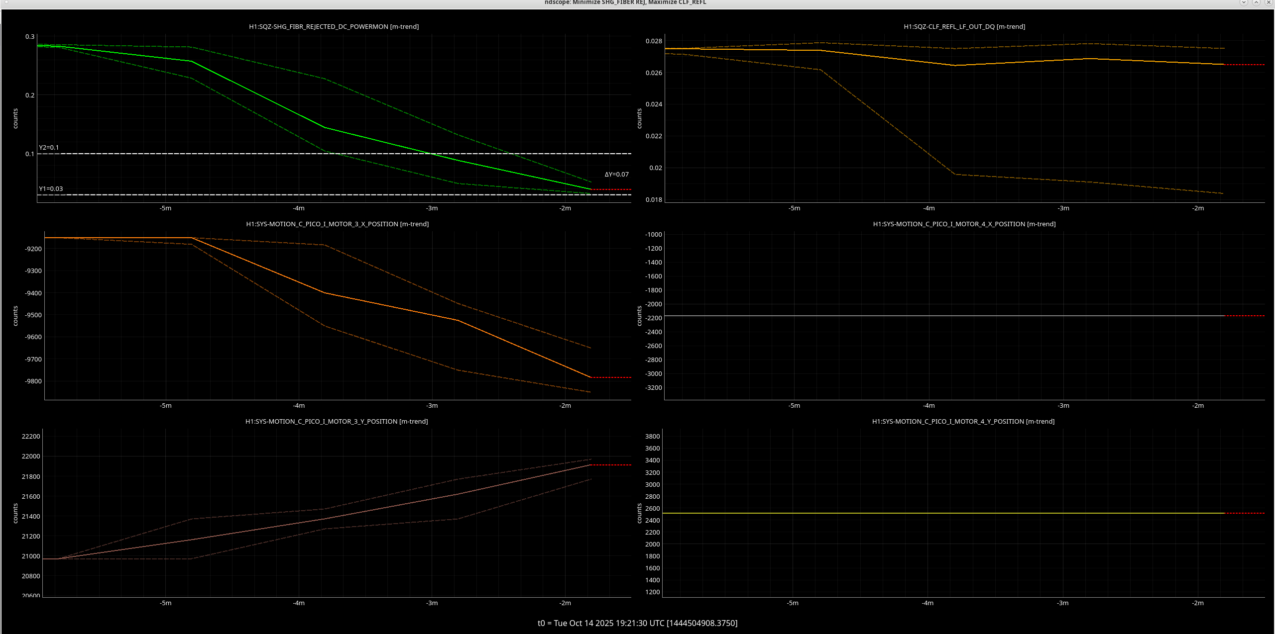Click the SHG_FIBR_REJECTED_DC_POWERMON plot title
This screenshot has height=634, width=1275.
(x=334, y=27)
